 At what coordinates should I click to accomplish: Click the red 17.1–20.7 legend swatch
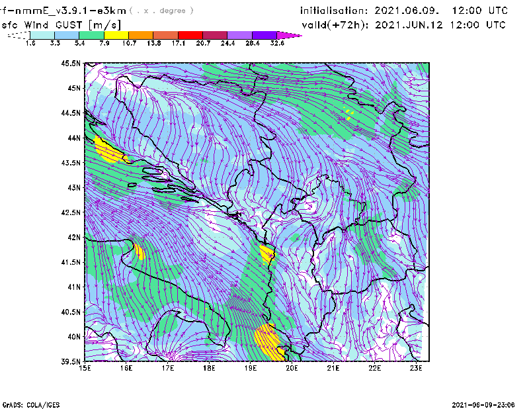click(190, 35)
